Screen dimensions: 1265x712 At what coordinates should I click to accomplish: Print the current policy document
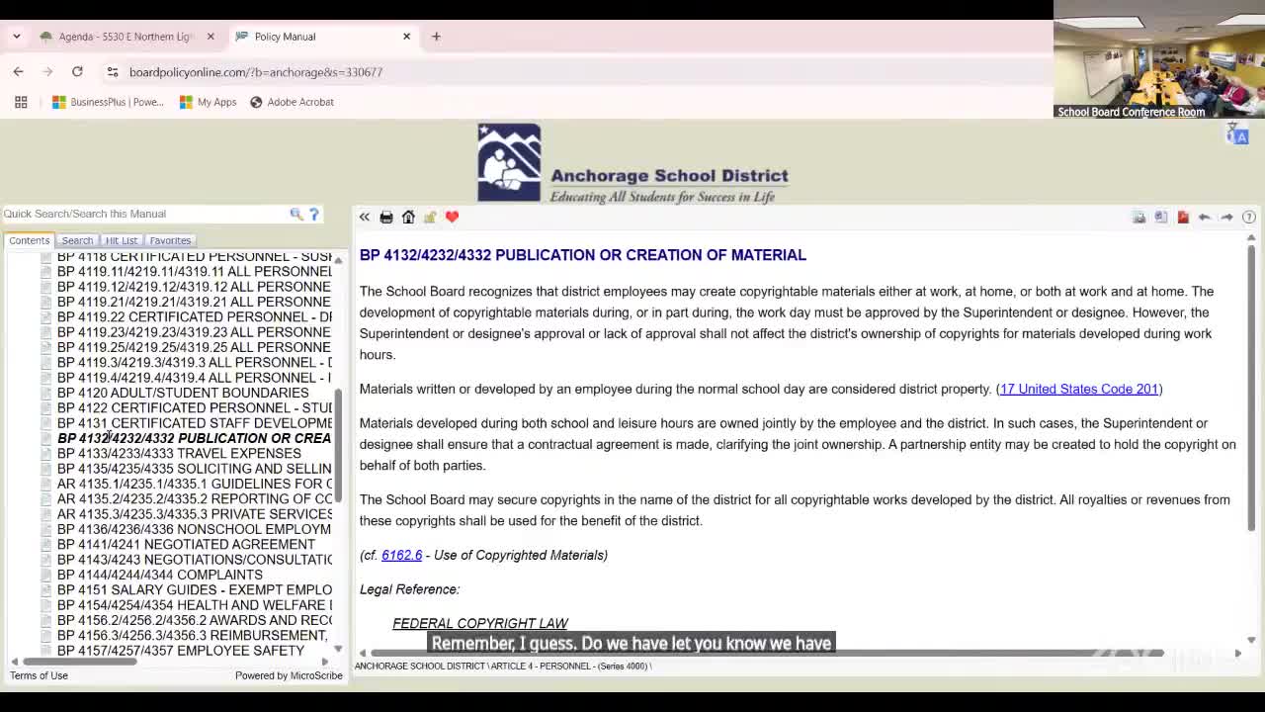[386, 218]
